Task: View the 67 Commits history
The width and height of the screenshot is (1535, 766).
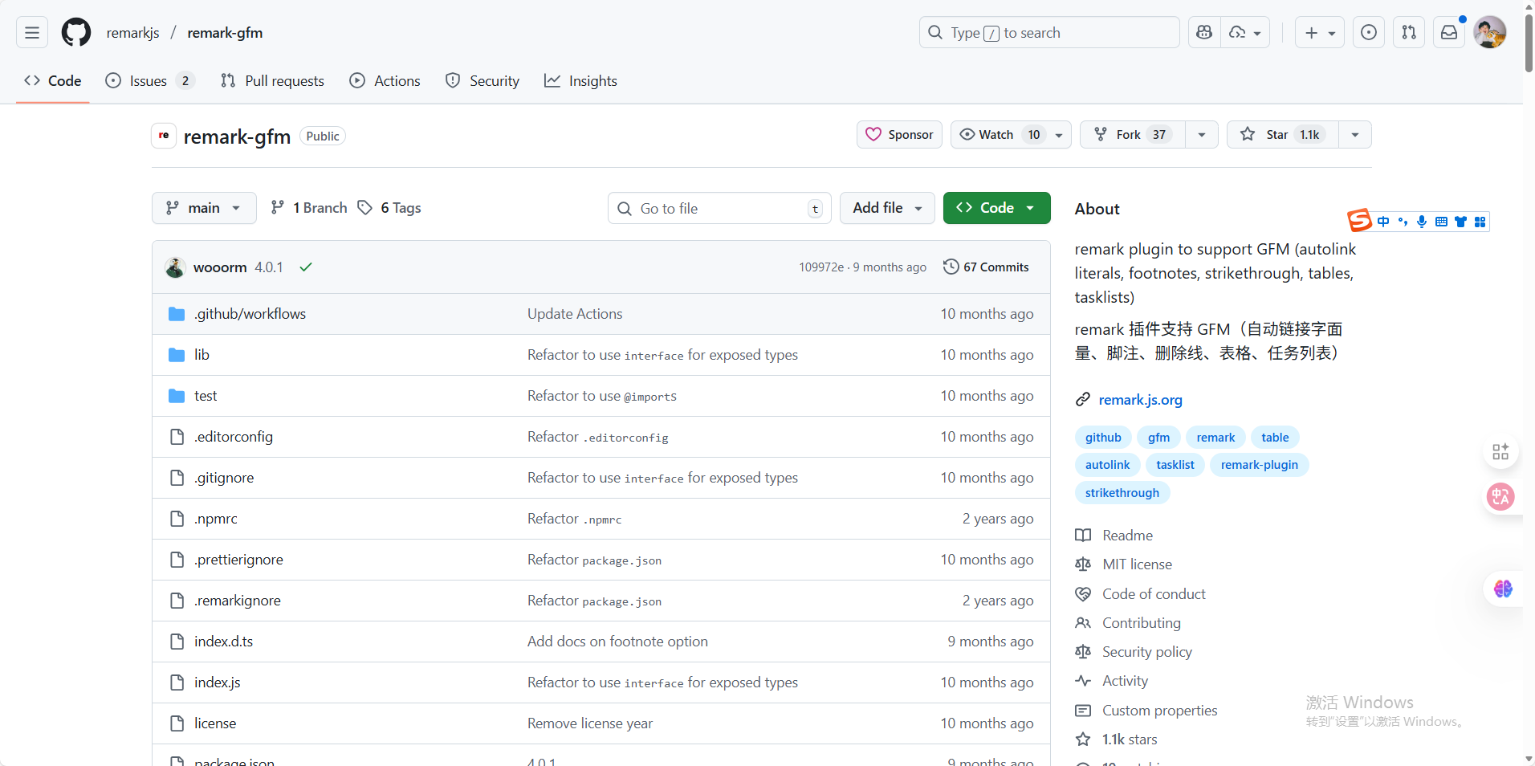Action: 986,267
